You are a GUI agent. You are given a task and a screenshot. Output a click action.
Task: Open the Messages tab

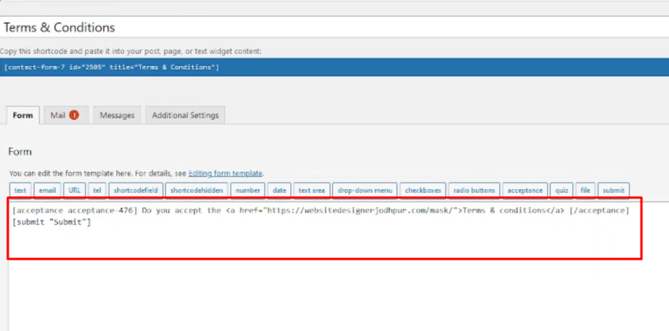117,115
